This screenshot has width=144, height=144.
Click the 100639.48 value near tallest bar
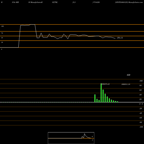click(x=105, y=84)
